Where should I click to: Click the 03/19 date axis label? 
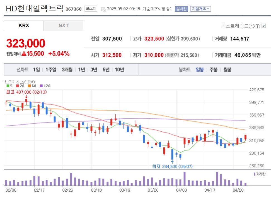125,190
